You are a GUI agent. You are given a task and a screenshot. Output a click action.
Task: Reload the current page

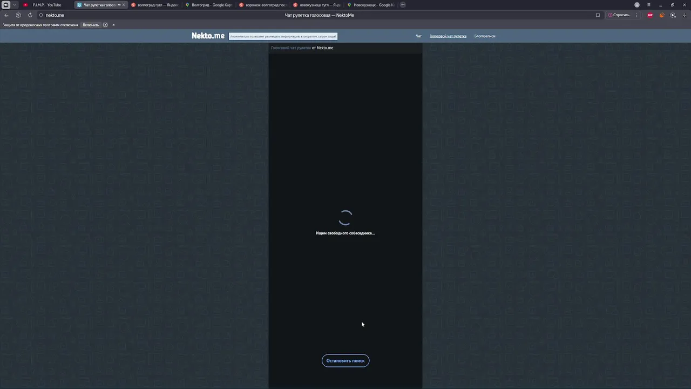30,15
